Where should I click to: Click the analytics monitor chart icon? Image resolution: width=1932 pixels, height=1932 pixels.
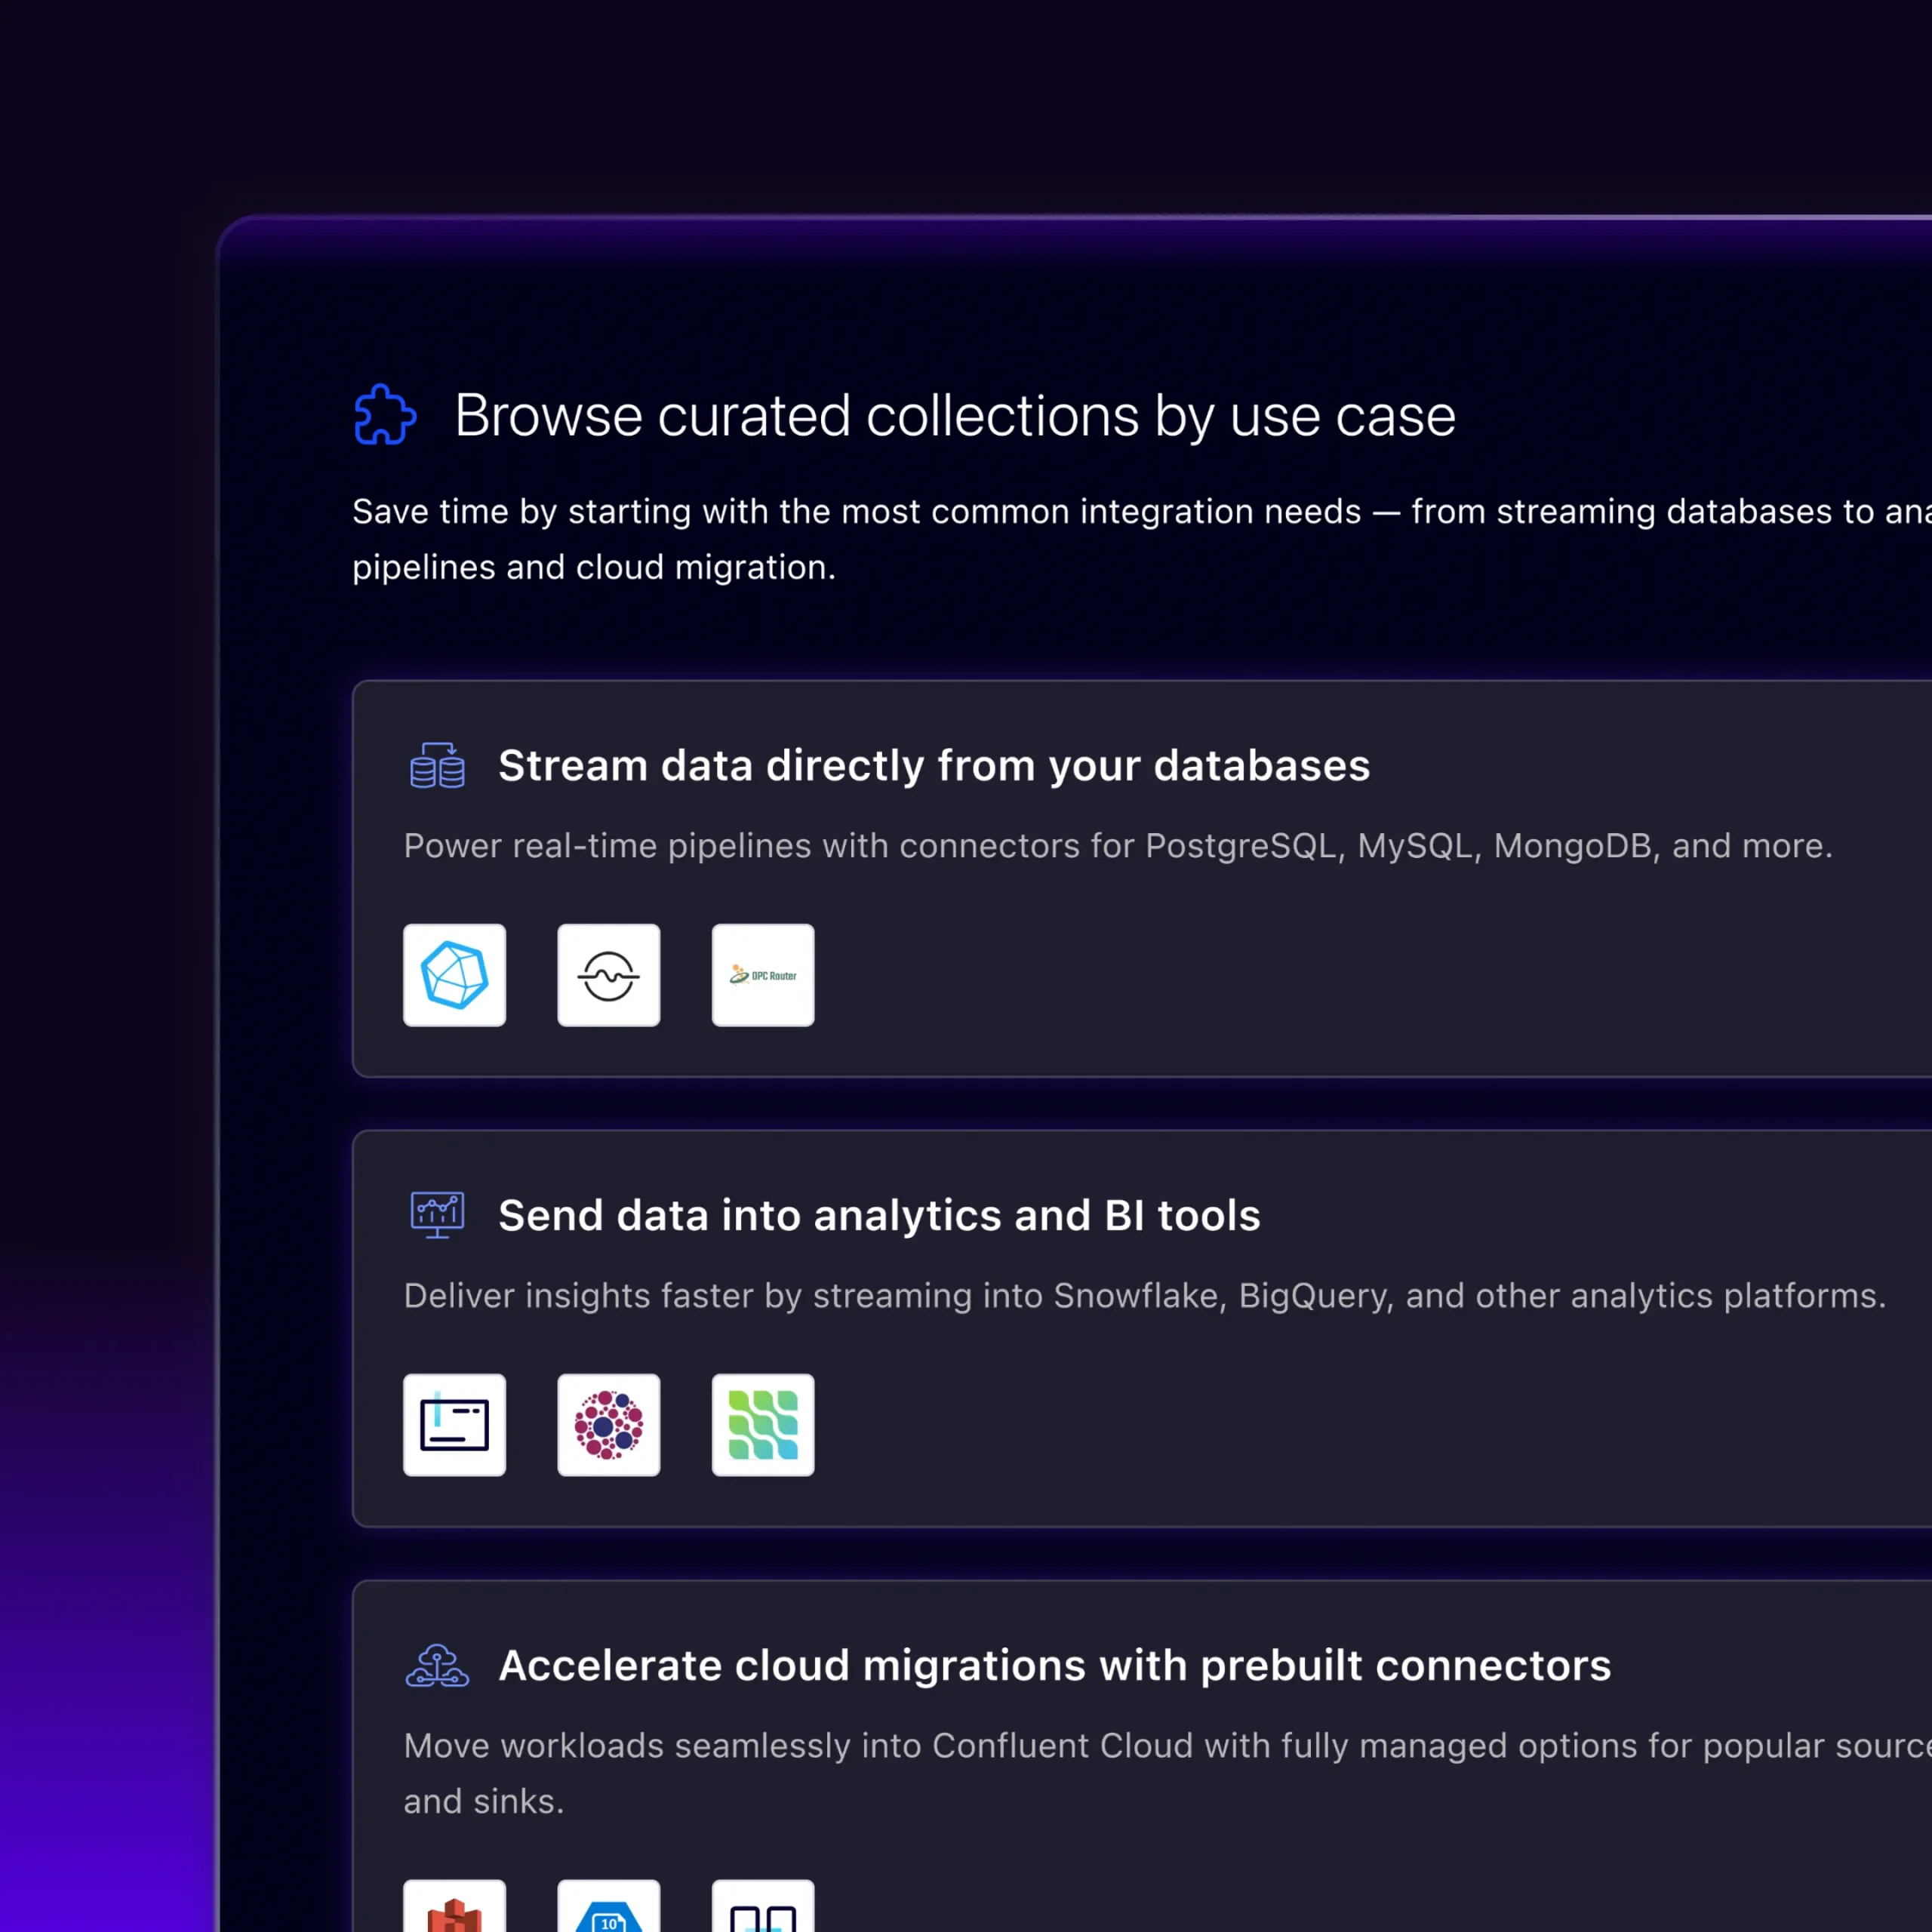click(437, 1215)
